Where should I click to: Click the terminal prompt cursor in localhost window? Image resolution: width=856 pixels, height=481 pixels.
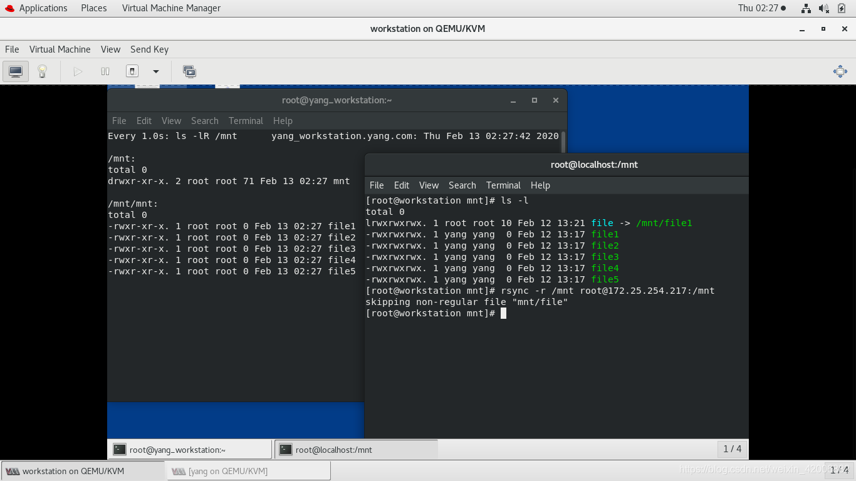[x=503, y=313]
